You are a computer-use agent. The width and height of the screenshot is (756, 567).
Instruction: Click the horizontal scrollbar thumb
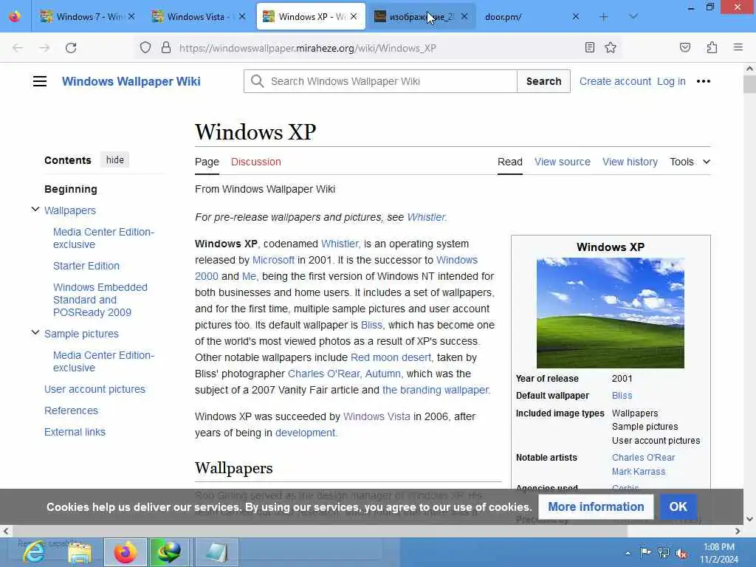pyautogui.click(x=320, y=531)
